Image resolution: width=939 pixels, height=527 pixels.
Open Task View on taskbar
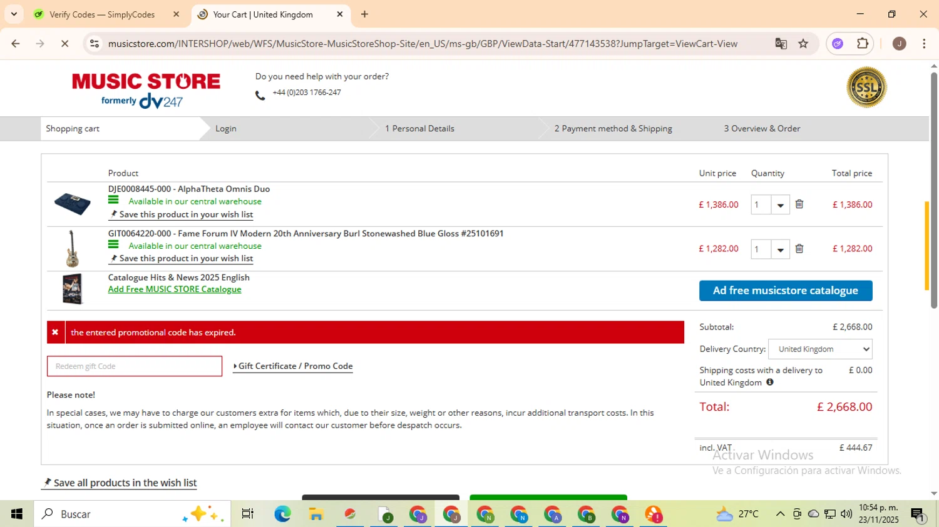pyautogui.click(x=248, y=514)
